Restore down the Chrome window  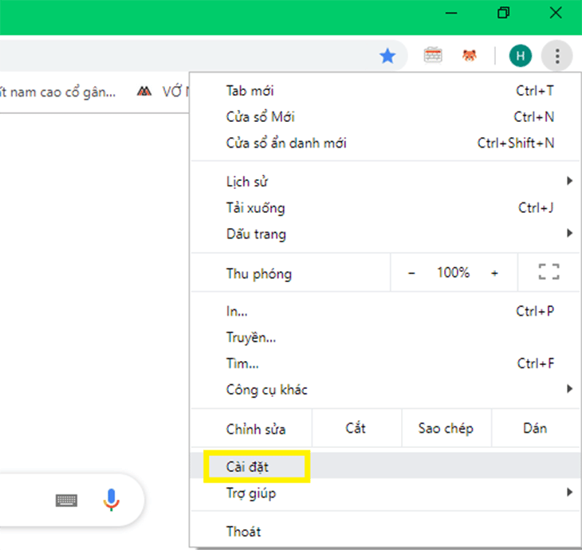point(503,14)
